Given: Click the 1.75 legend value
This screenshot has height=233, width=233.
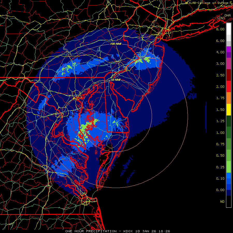Looking at the screenshot, I should coord(220,98).
